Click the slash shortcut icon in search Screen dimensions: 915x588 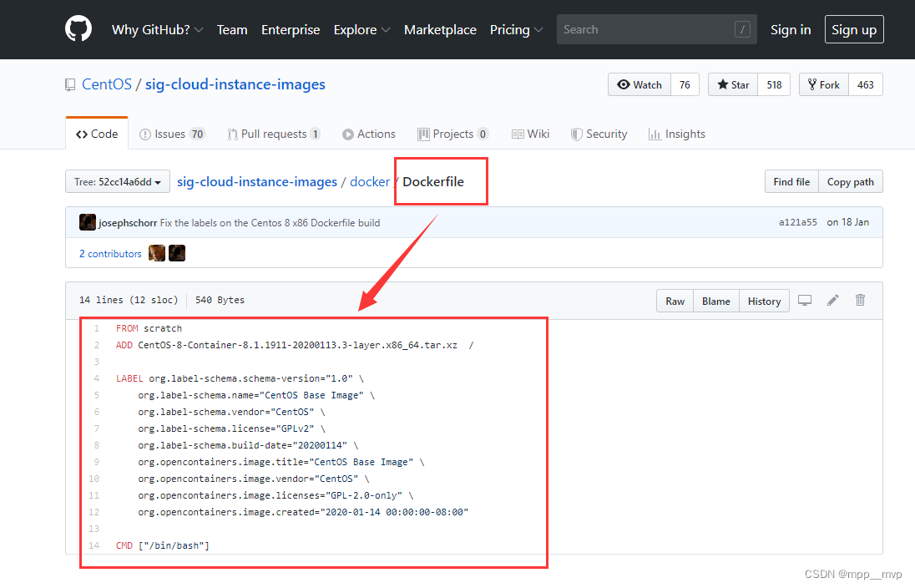point(742,29)
